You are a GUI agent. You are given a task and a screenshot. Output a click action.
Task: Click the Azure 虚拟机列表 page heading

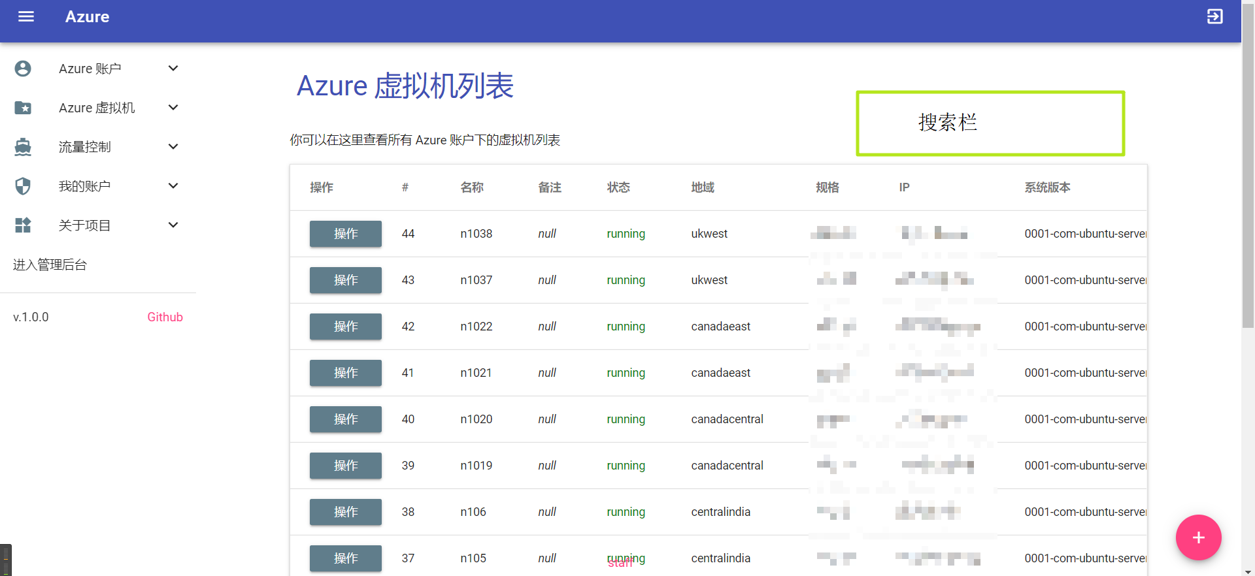click(405, 86)
